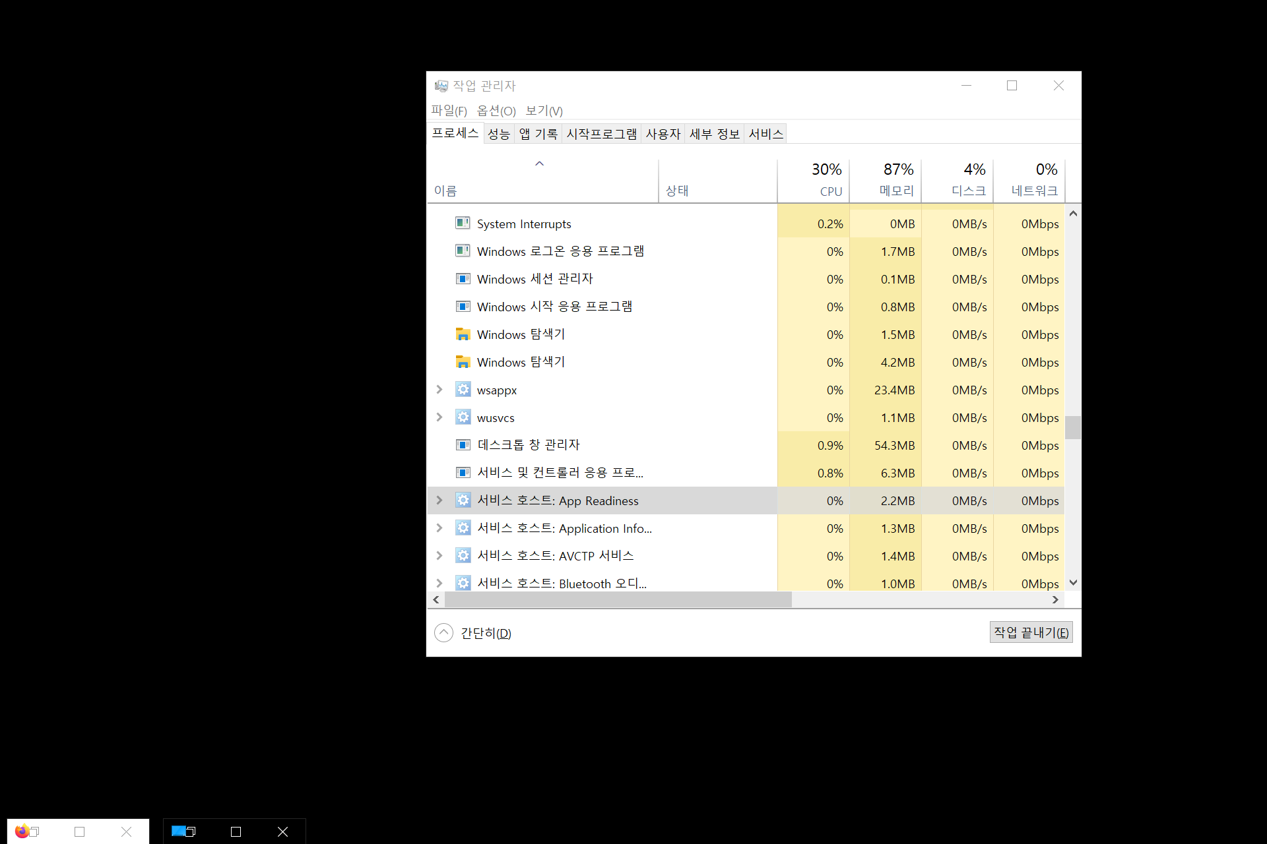Click the Windows 로그온 응용 프로그램 icon

pos(463,251)
